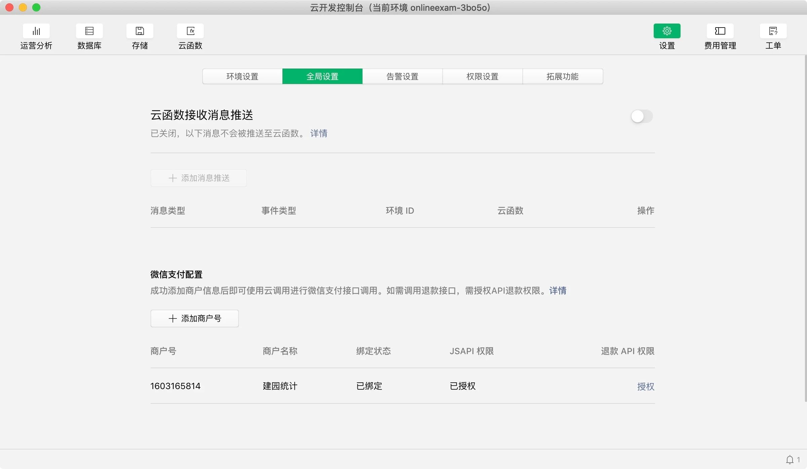Open 详情 link in 微信支付配置
The image size is (807, 469).
[x=558, y=291]
